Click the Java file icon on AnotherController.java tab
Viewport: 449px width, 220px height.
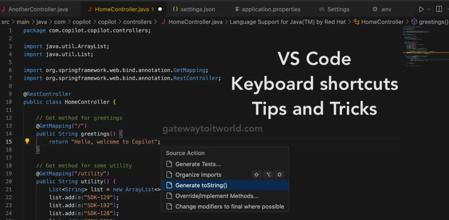point(3,9)
